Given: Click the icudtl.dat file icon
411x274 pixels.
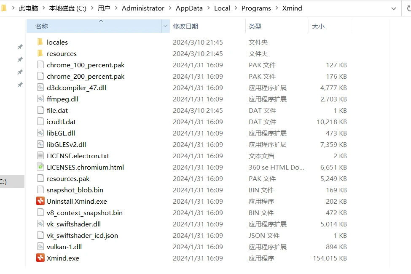Looking at the screenshot, I should pyautogui.click(x=40, y=122).
